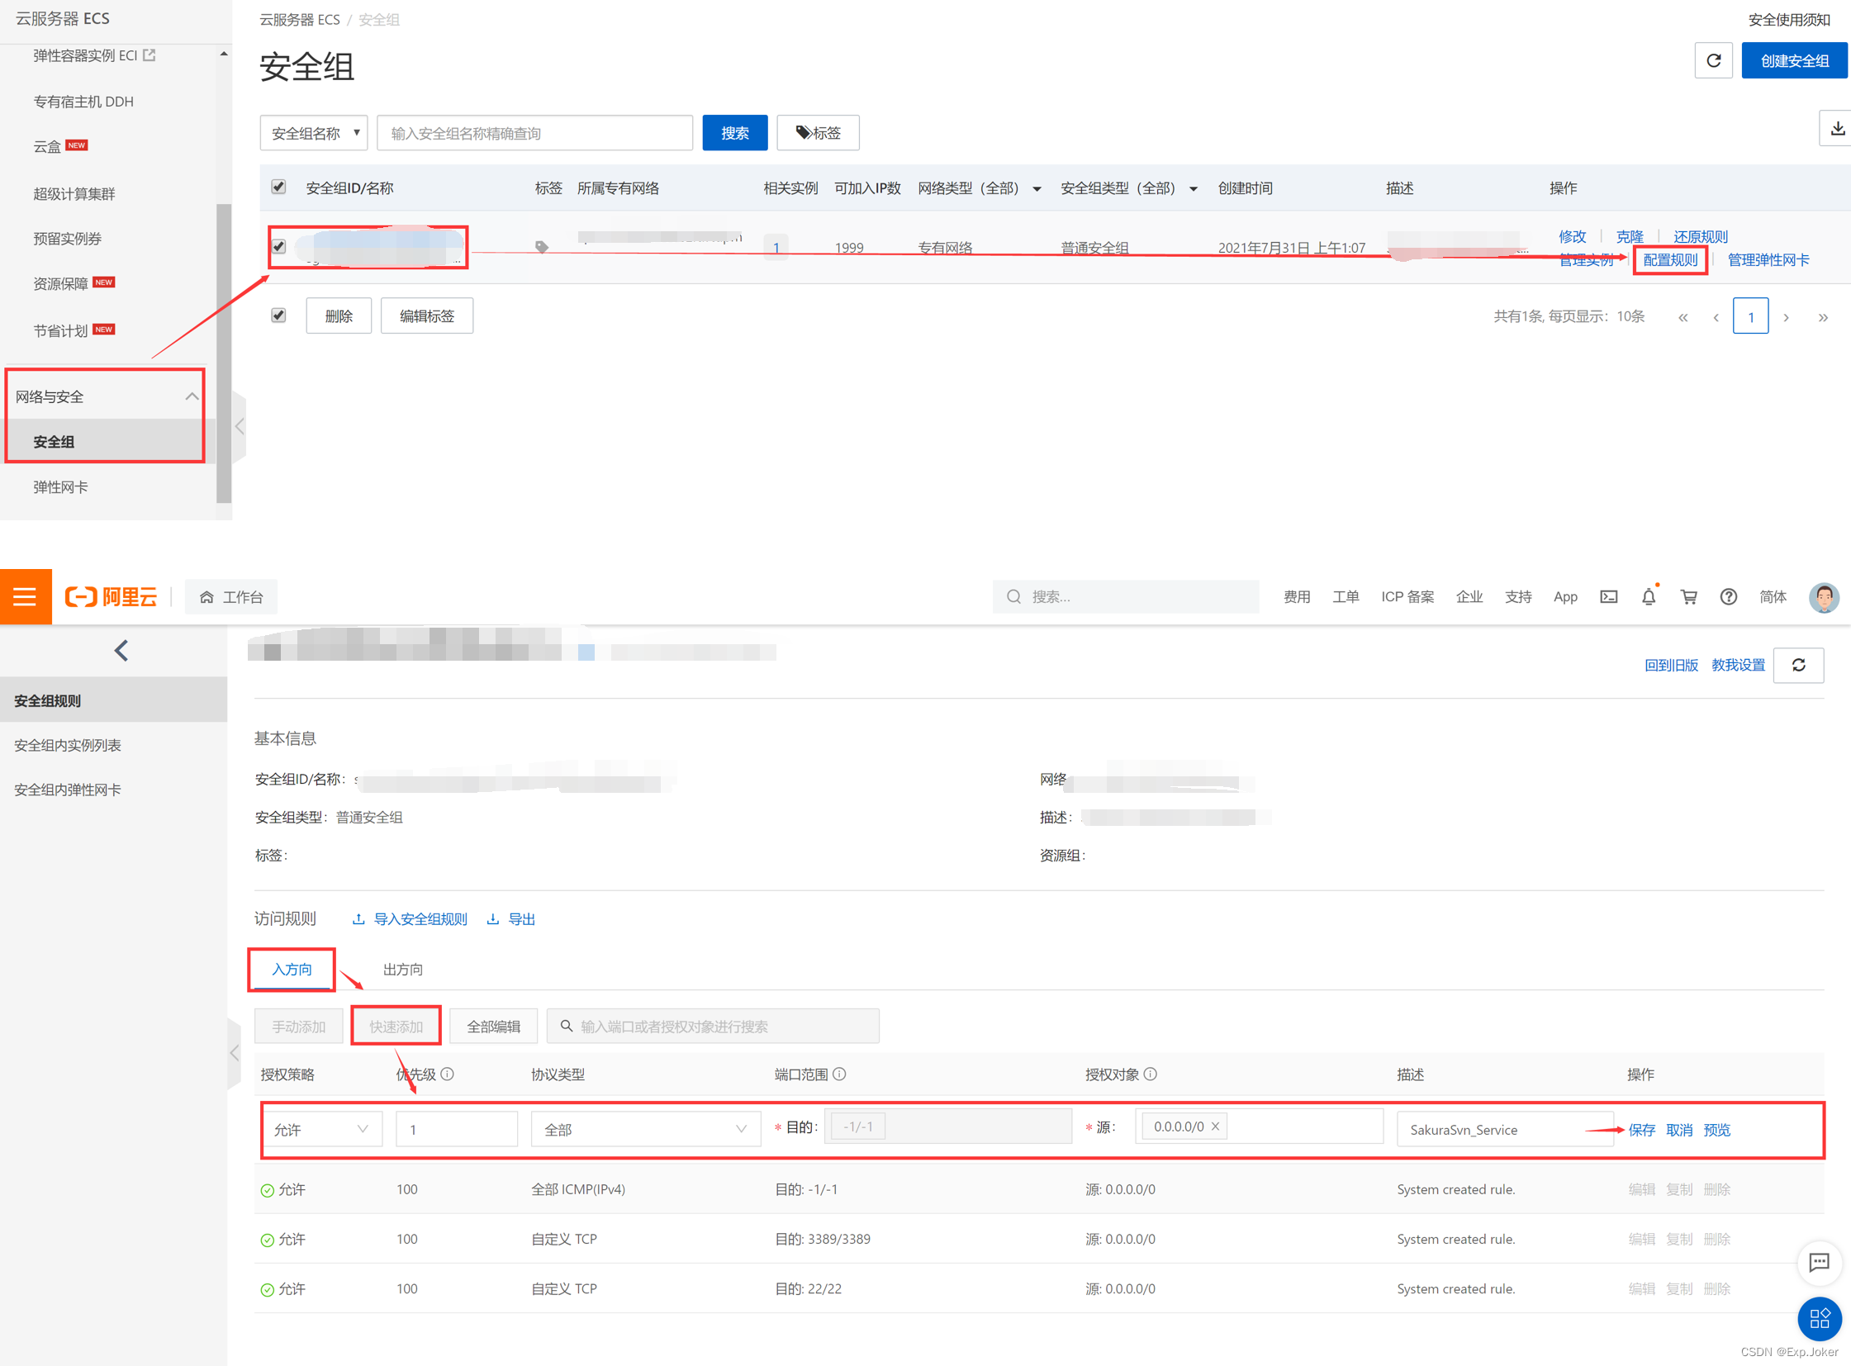
Task: Open the Cloud Shell terminal icon
Action: click(1608, 597)
